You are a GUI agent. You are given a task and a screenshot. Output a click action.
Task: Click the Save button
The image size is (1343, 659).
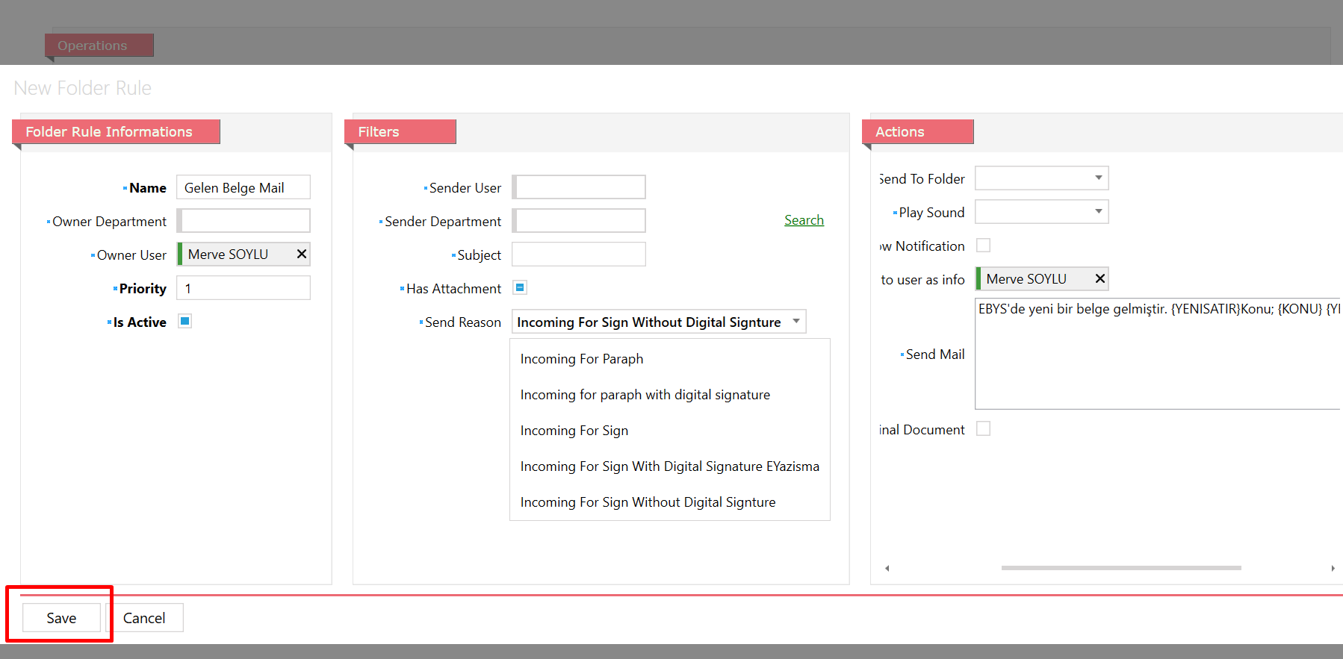click(x=61, y=618)
